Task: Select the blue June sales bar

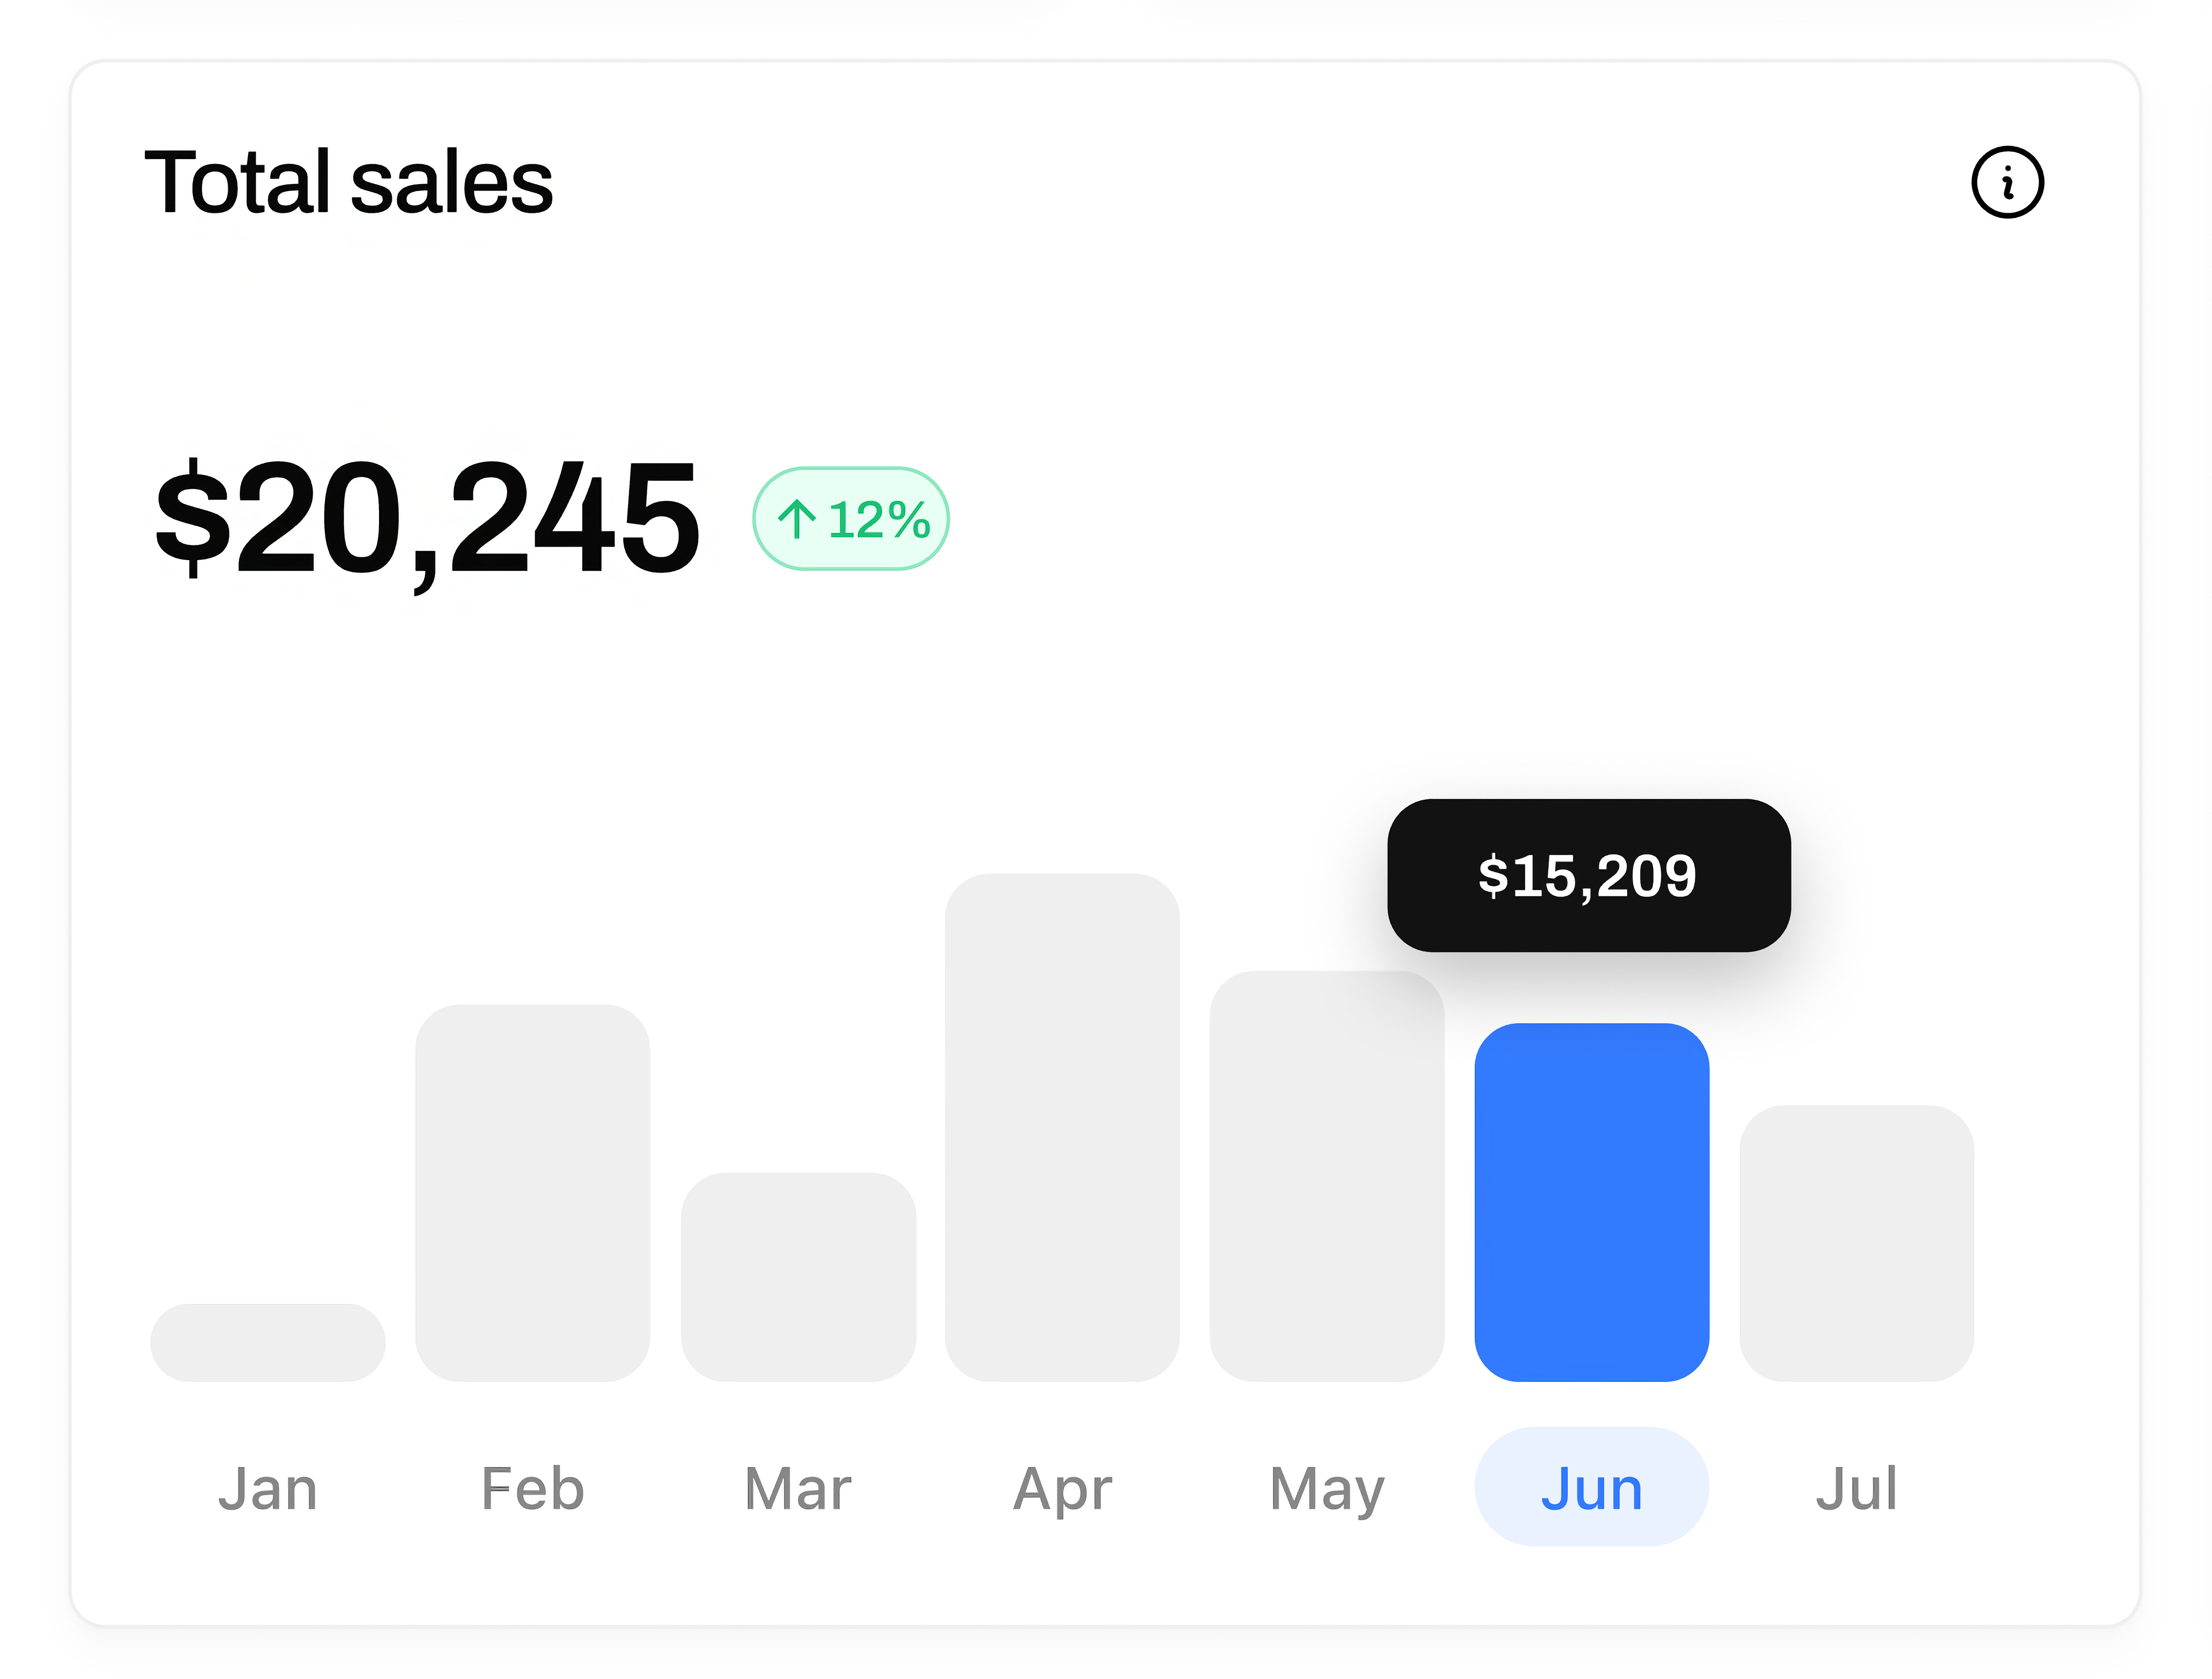Action: click(1592, 1200)
